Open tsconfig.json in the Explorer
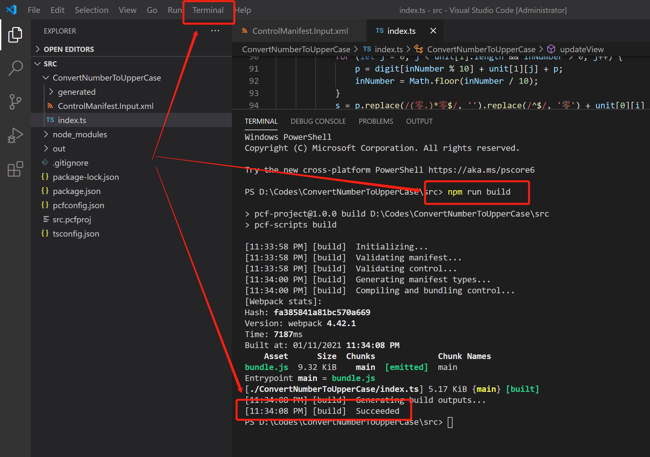650x457 pixels. [x=131, y=234]
